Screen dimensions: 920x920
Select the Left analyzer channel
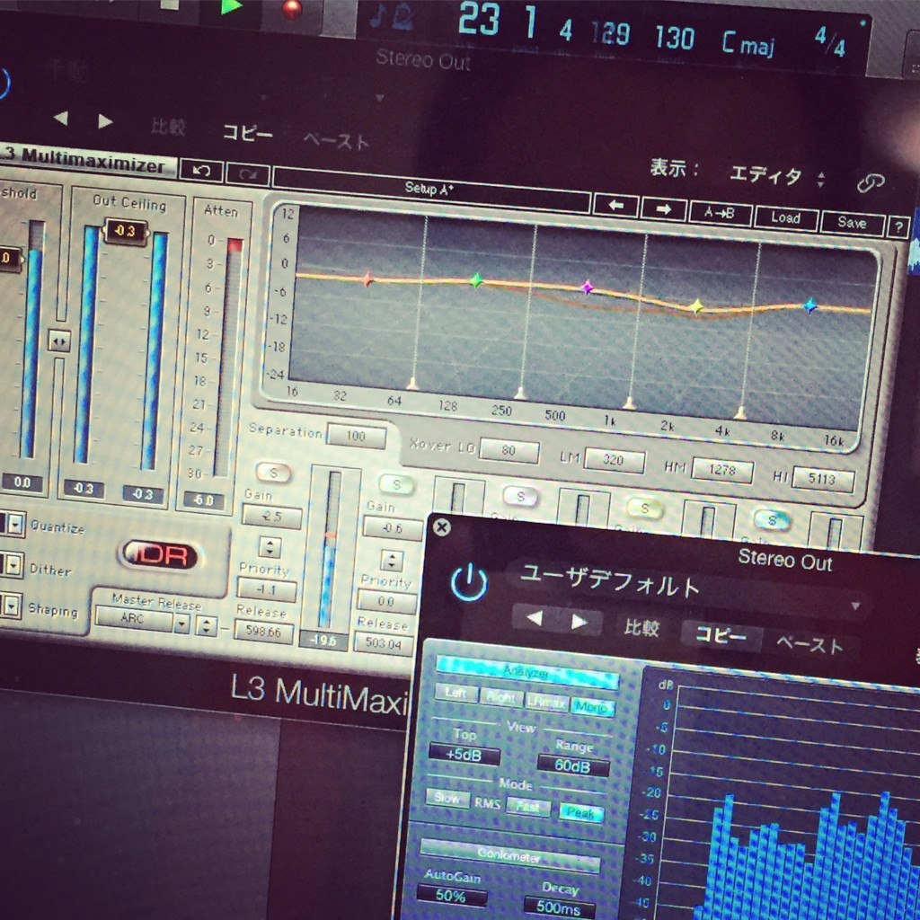click(x=456, y=693)
